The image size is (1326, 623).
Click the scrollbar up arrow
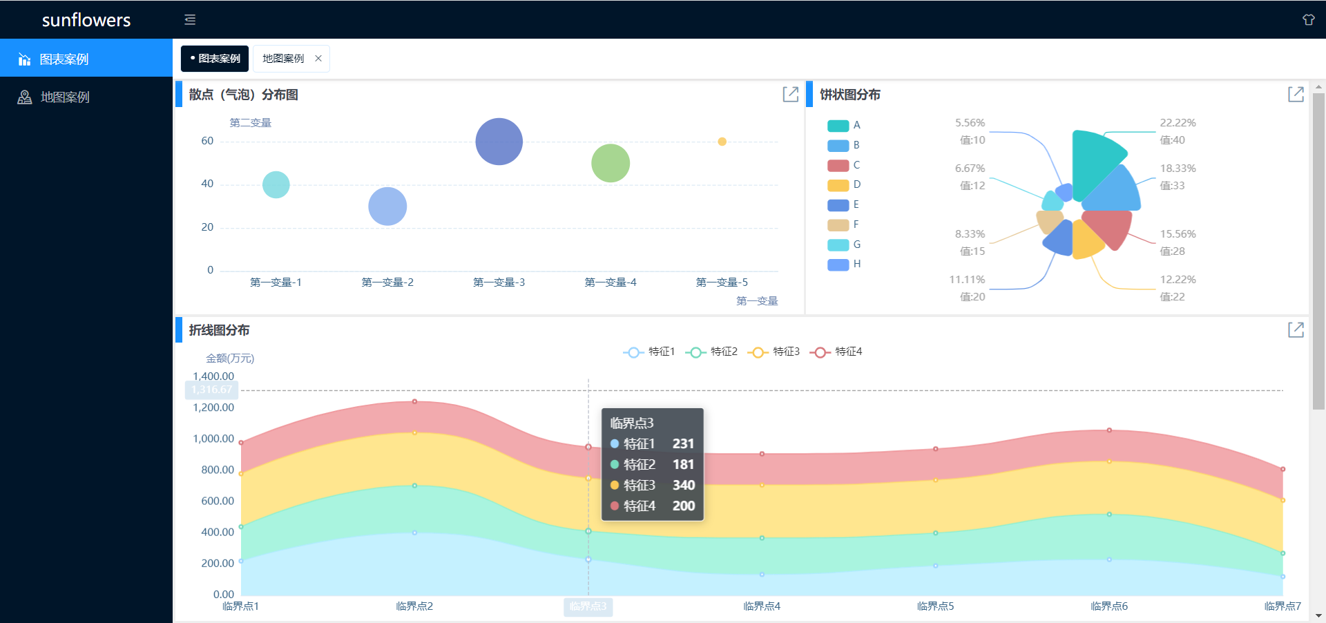pyautogui.click(x=1318, y=86)
